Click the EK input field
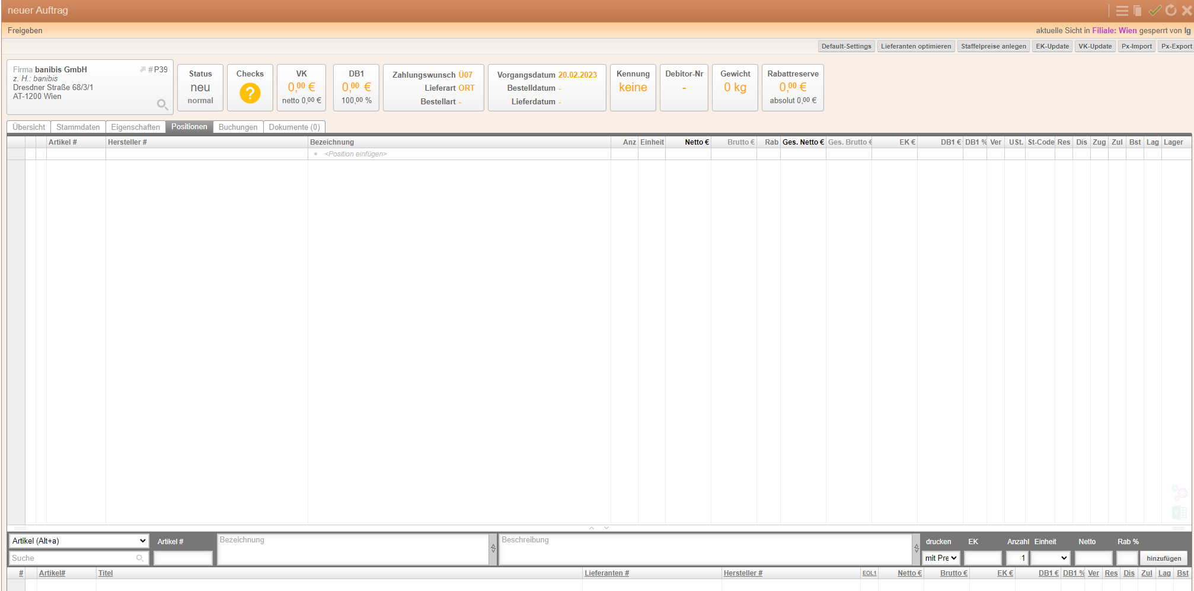Screen dimensions: 1194x591 [982, 558]
